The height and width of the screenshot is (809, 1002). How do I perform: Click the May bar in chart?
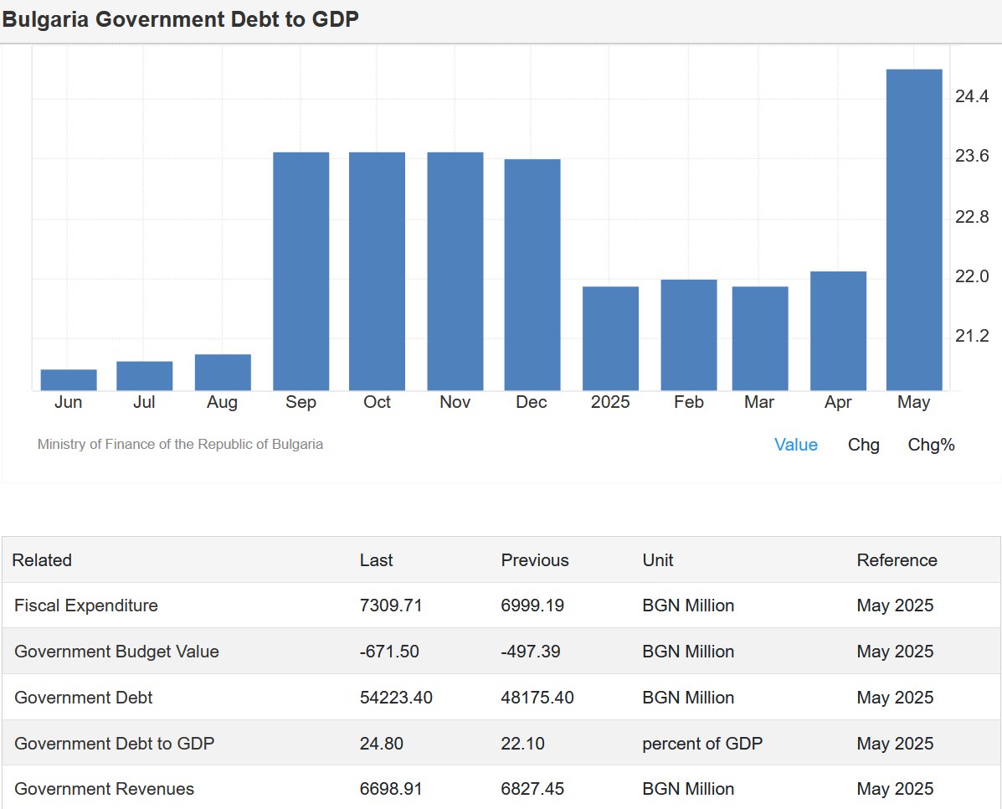coord(913,229)
